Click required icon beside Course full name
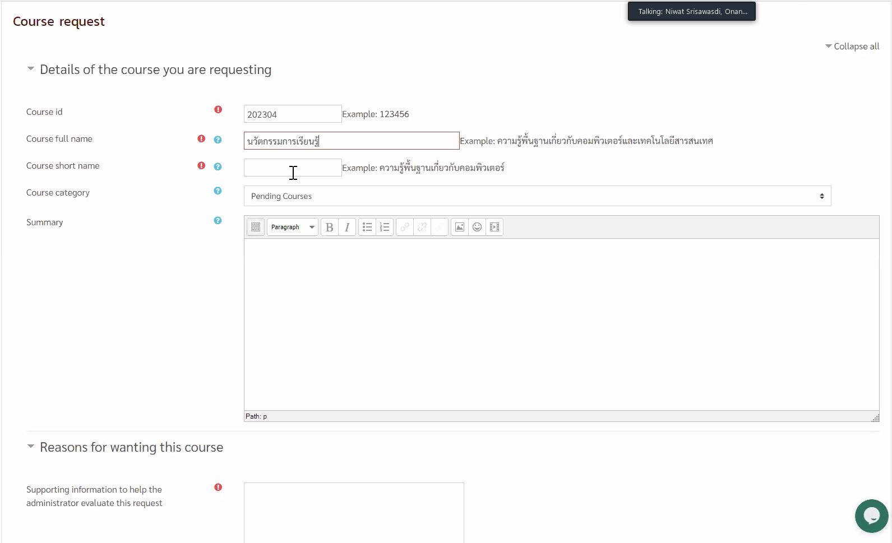892x543 pixels. tap(201, 139)
